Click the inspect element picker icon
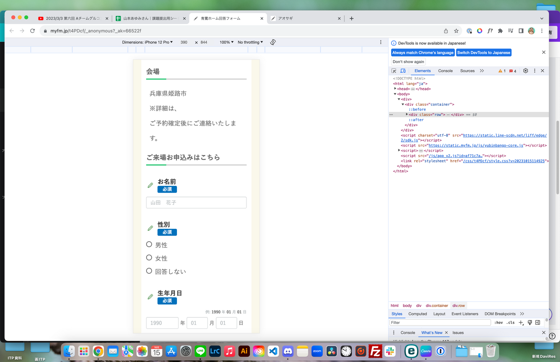The height and width of the screenshot is (362, 560). pyautogui.click(x=394, y=71)
